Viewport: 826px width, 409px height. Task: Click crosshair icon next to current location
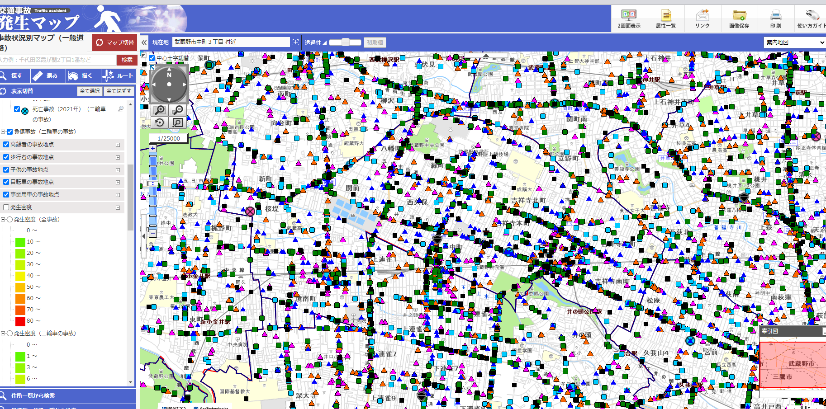296,42
